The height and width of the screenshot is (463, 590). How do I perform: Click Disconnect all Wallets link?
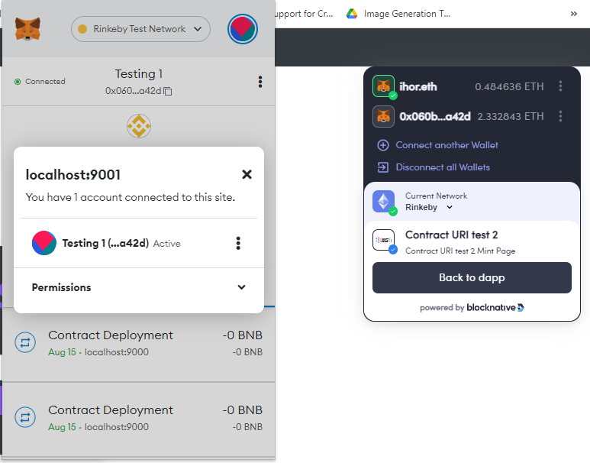[443, 167]
